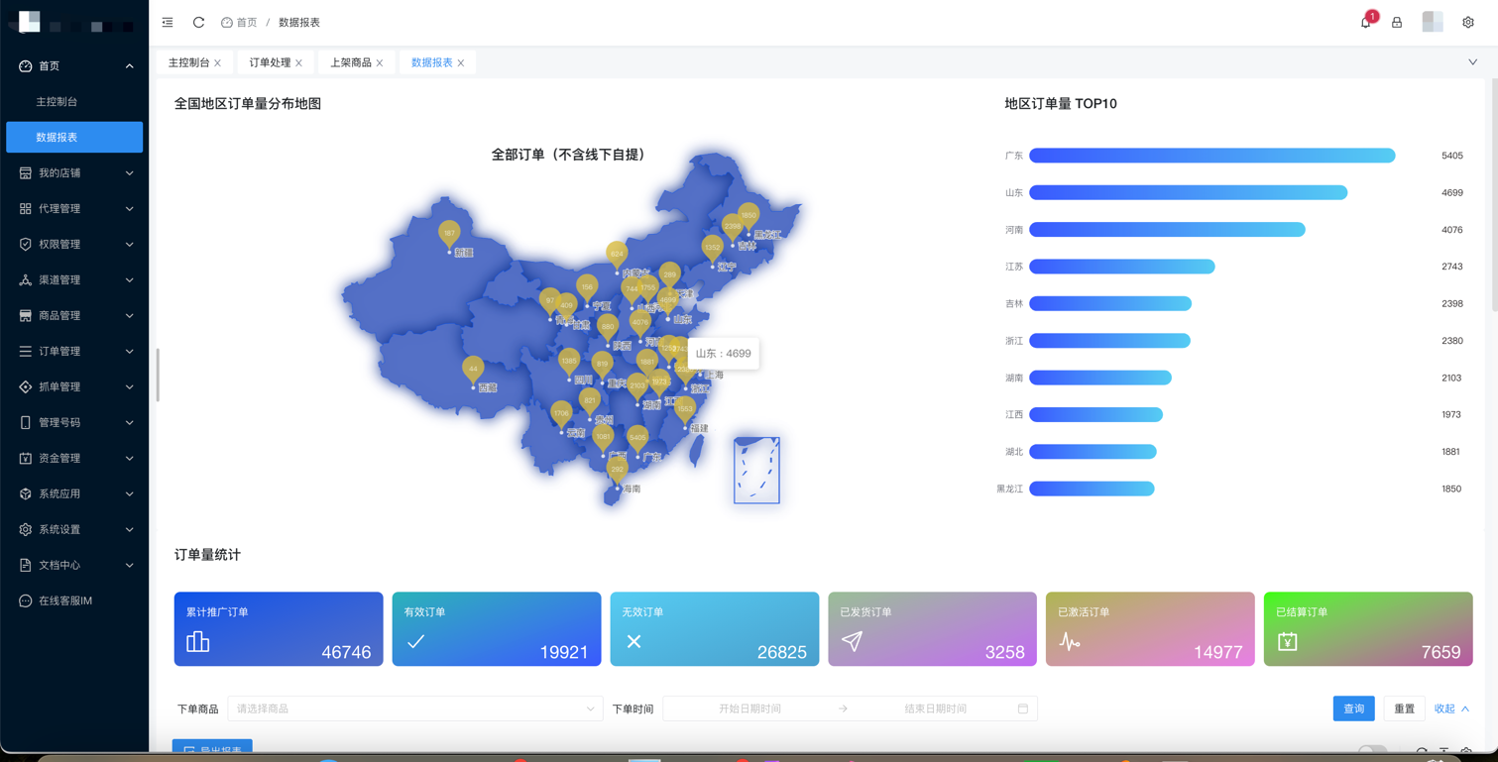
Task: Open the 请选择商品 dropdown
Action: tap(414, 708)
